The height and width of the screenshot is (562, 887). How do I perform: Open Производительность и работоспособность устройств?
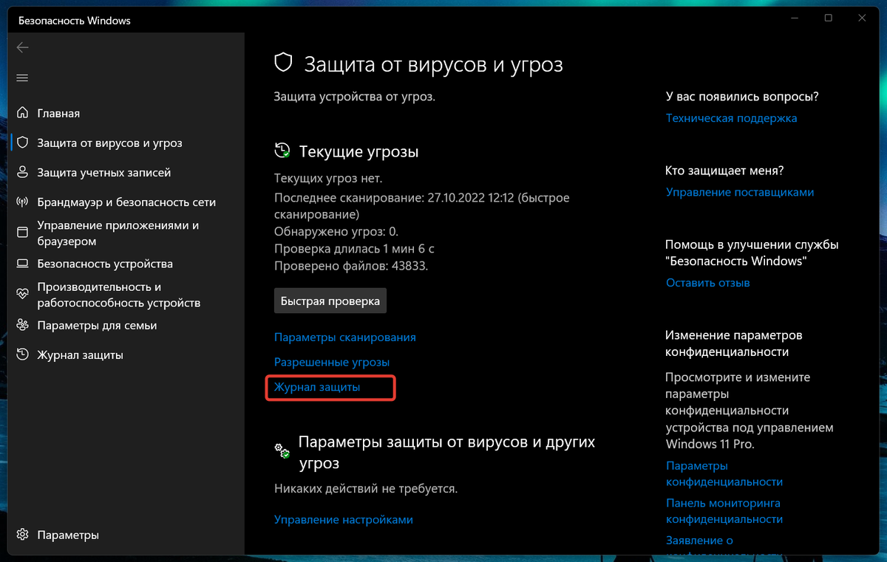tap(118, 295)
